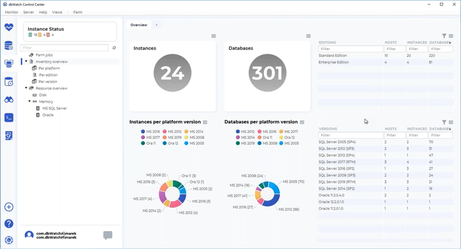Click the tree Filter input field
This screenshot has width=461, height=249.
(x=65, y=48)
